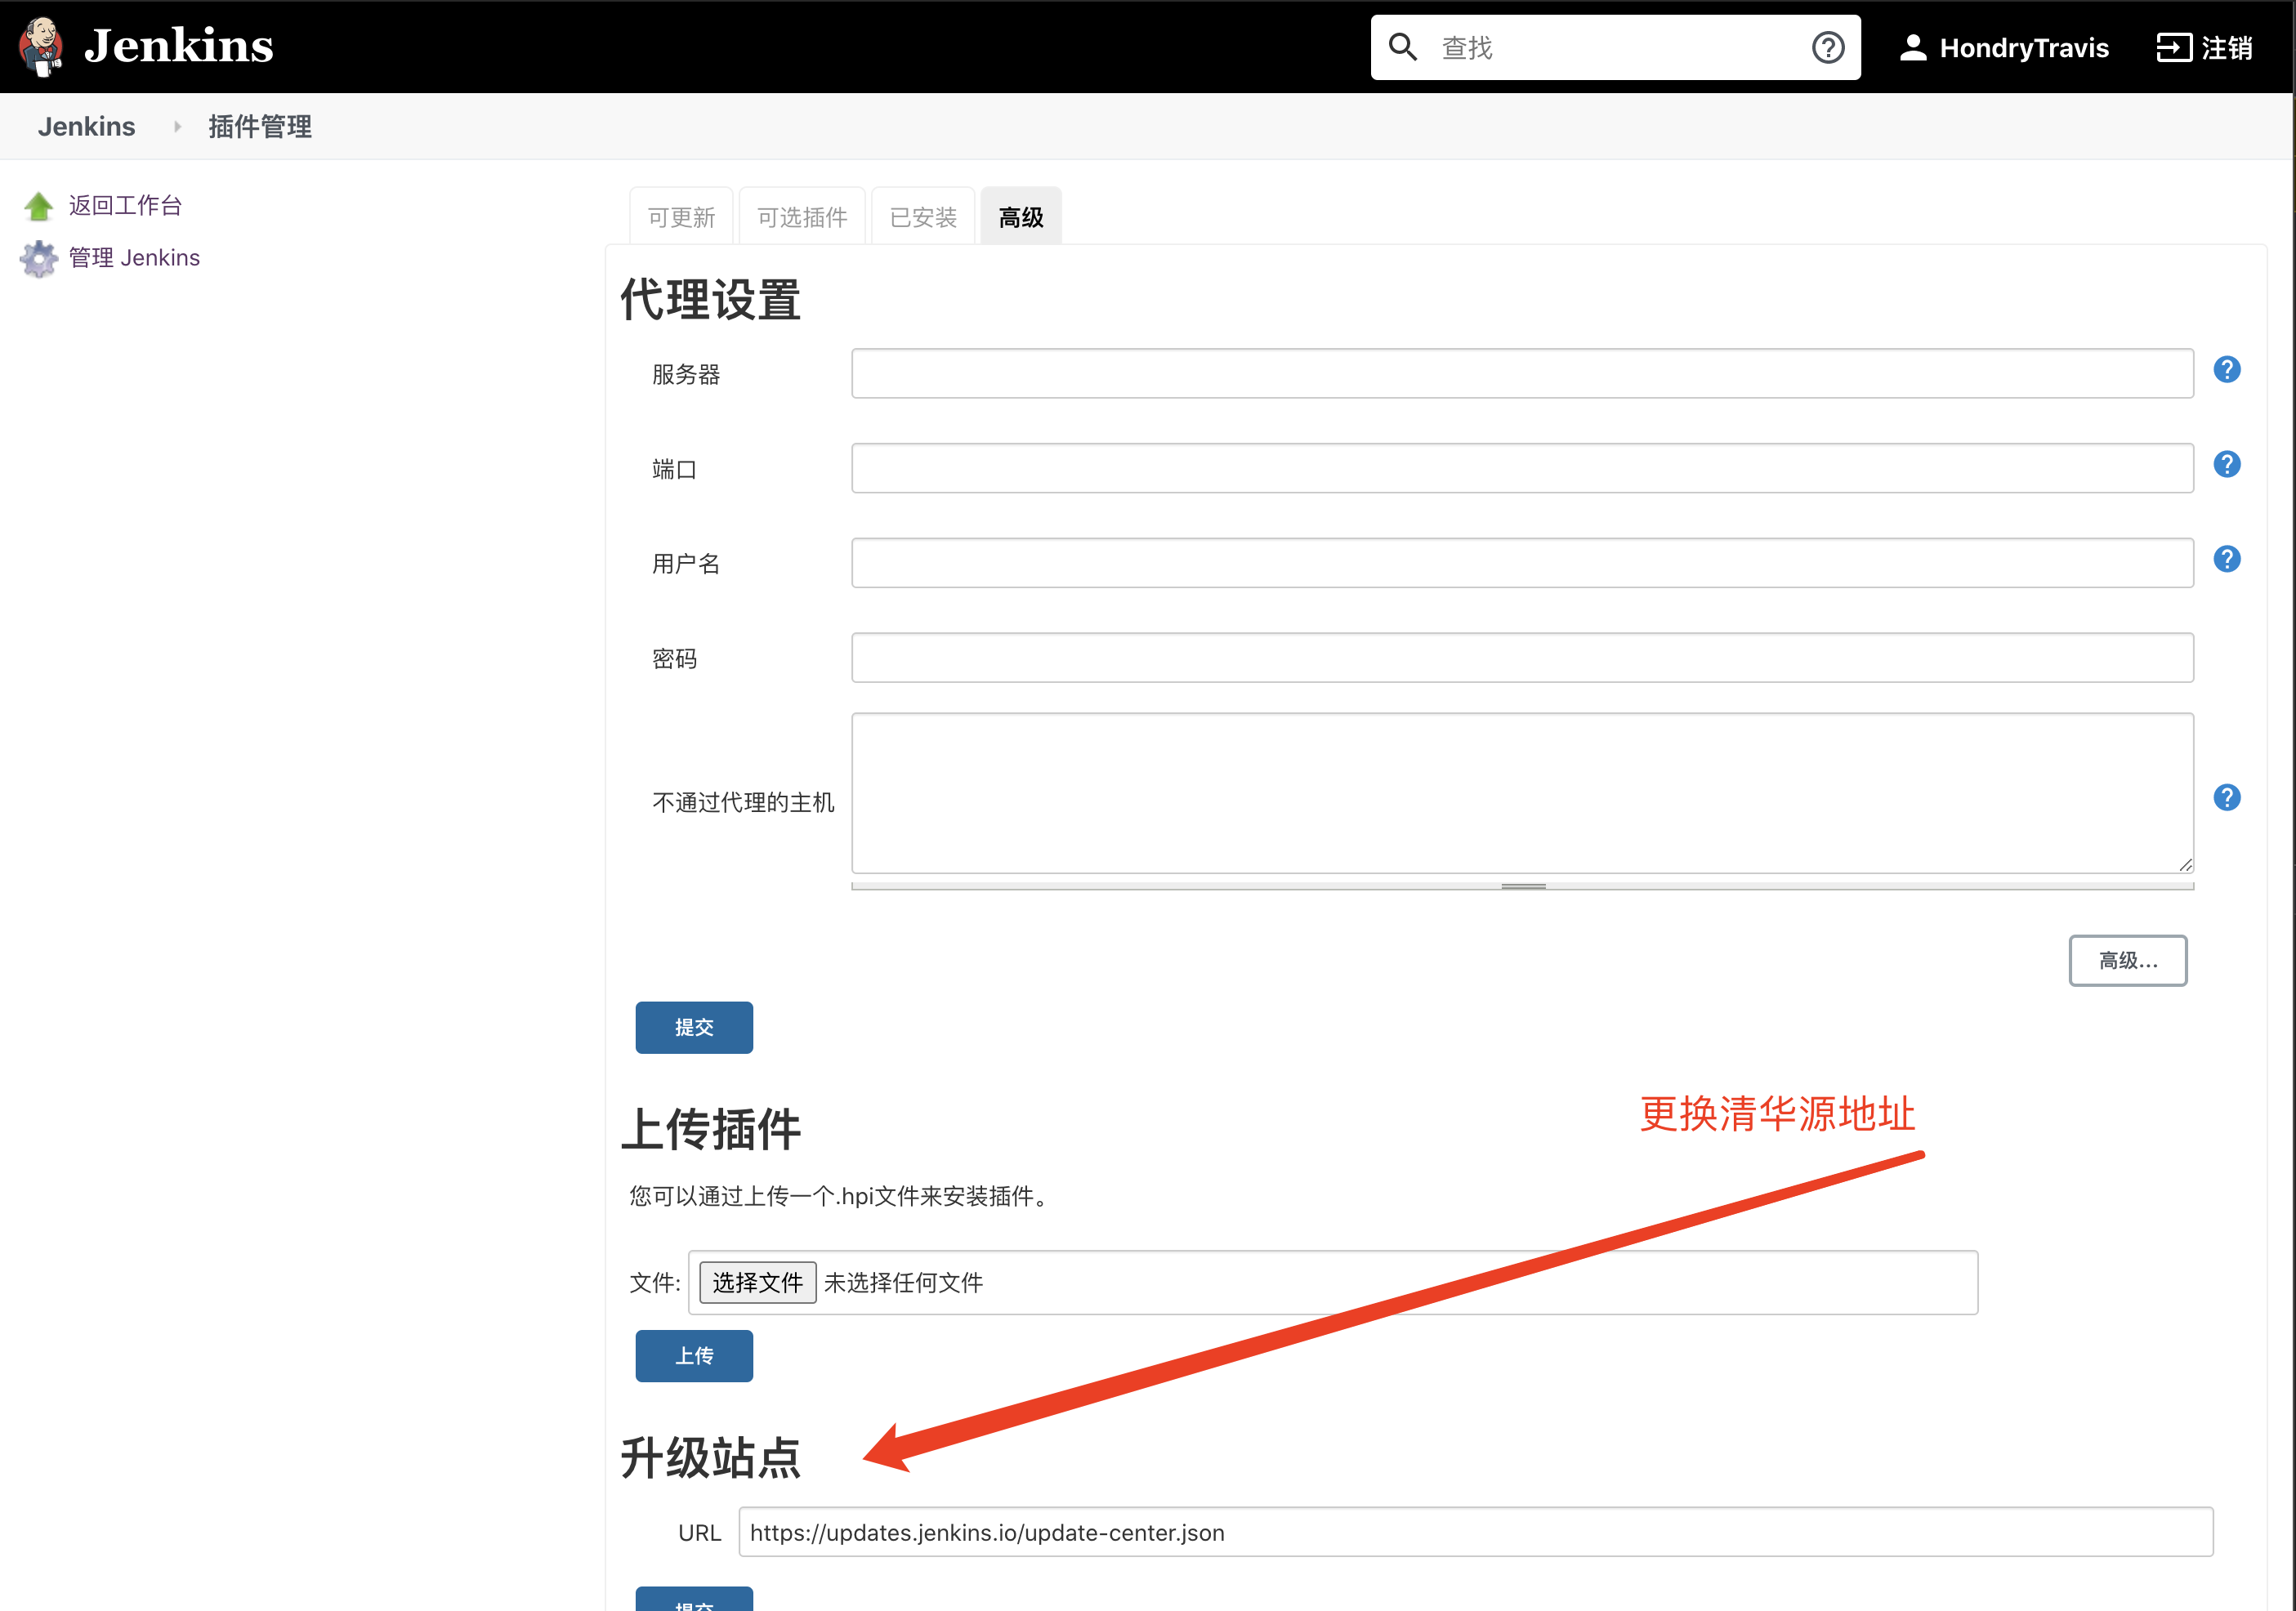2296x1611 pixels.
Task: Open help for 不通过代理的主机 field
Action: [x=2228, y=797]
